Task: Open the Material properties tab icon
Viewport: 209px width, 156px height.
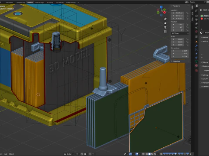Action: [196, 65]
